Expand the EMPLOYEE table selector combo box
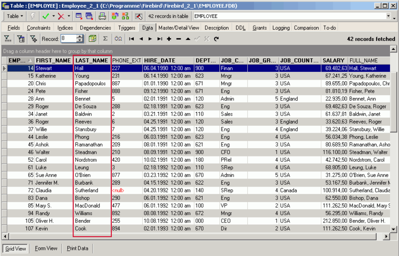The image size is (399, 256). pyautogui.click(x=388, y=16)
